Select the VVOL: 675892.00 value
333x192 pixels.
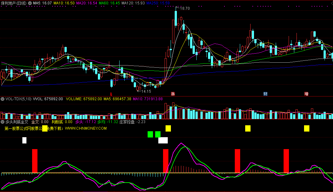(x=48, y=99)
